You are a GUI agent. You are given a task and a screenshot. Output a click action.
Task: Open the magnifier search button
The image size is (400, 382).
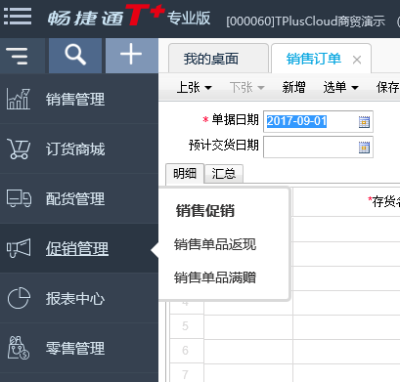75,55
